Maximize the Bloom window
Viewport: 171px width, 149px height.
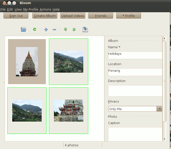(x=14, y=3)
